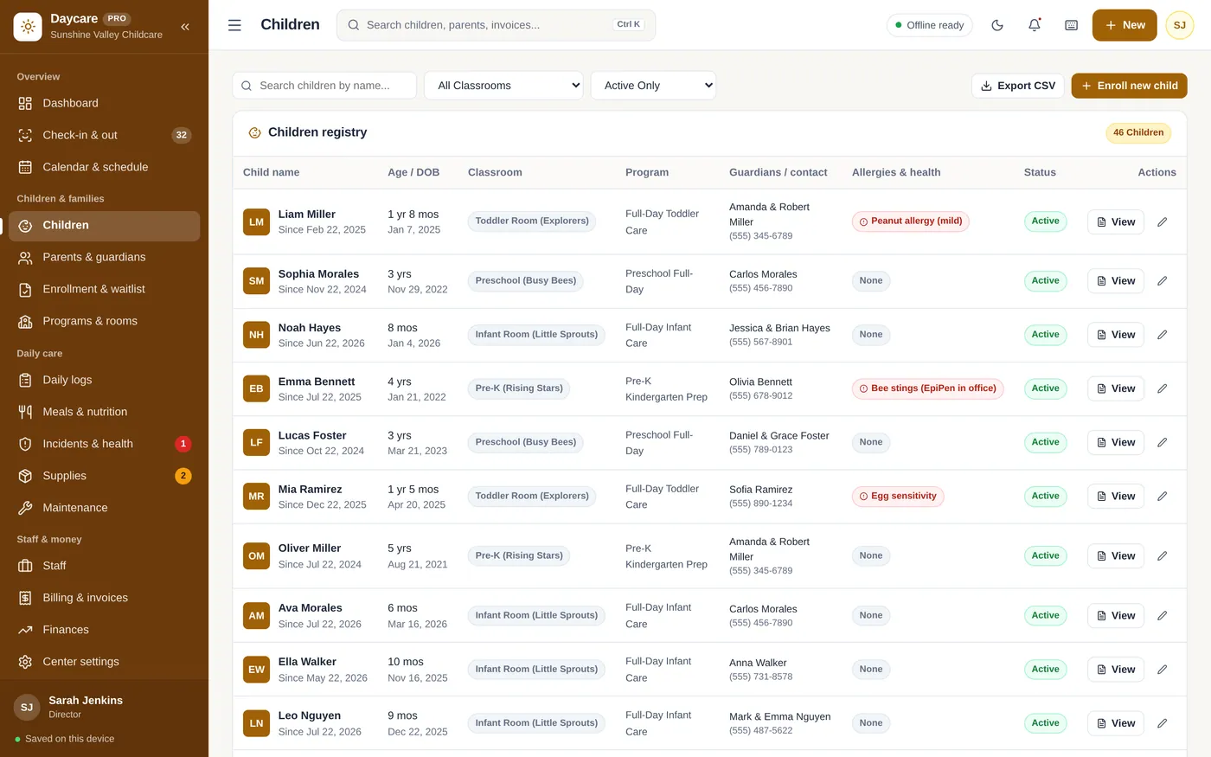Edit Ella Walker with the pencil icon

tap(1163, 670)
